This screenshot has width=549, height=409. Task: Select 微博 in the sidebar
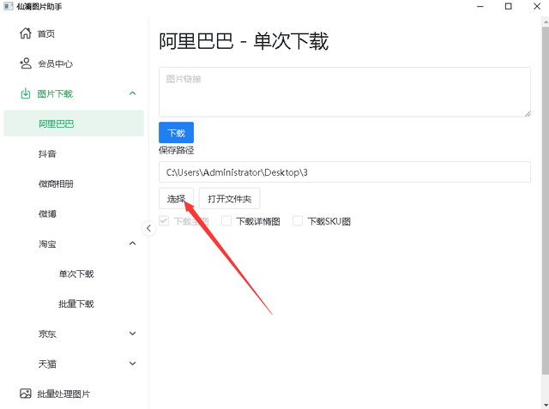pyautogui.click(x=74, y=214)
